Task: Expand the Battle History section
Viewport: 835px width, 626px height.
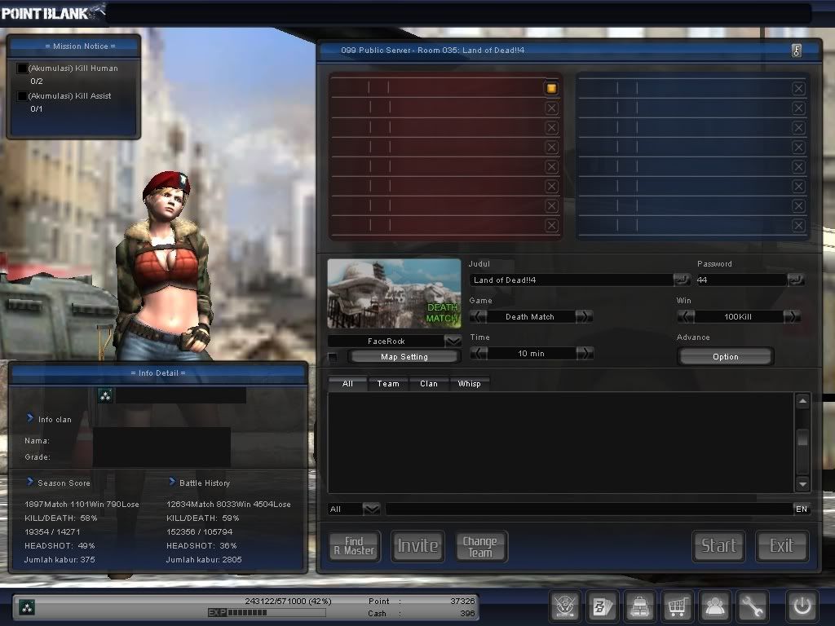Action: coord(172,482)
